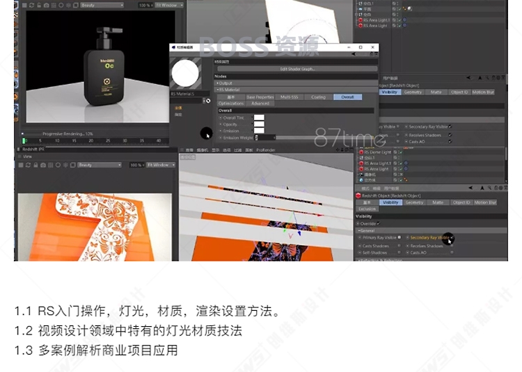Viewport: 522px width, 372px height.
Task: Refresh render in lower IPR toolbar
Action: [29, 165]
